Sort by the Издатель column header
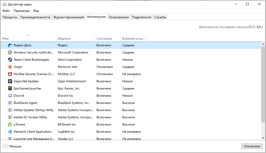Screen dimensions: 266x153 pyautogui.click(x=75, y=38)
